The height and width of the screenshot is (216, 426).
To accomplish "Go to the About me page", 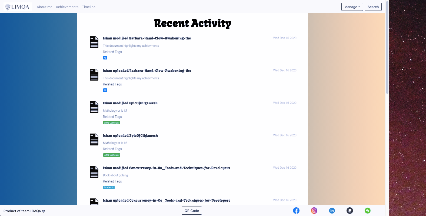I will coord(45,7).
